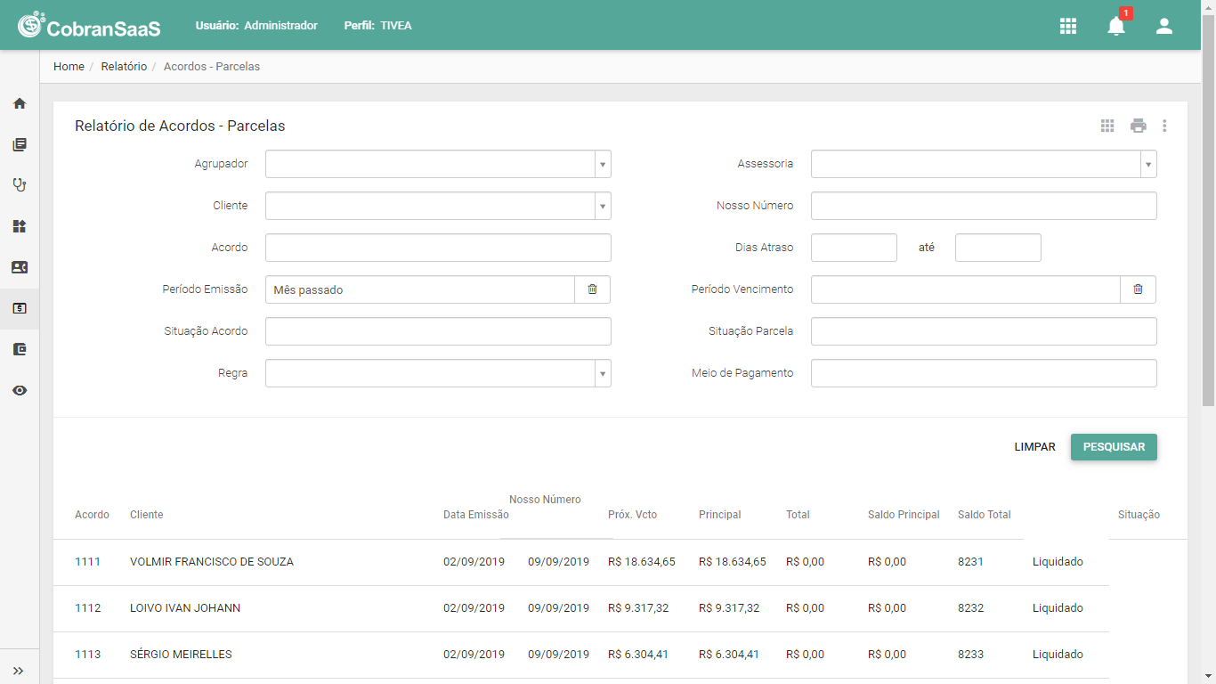The image size is (1216, 684).
Task: Open the library sidebar icon
Action: tap(20, 144)
